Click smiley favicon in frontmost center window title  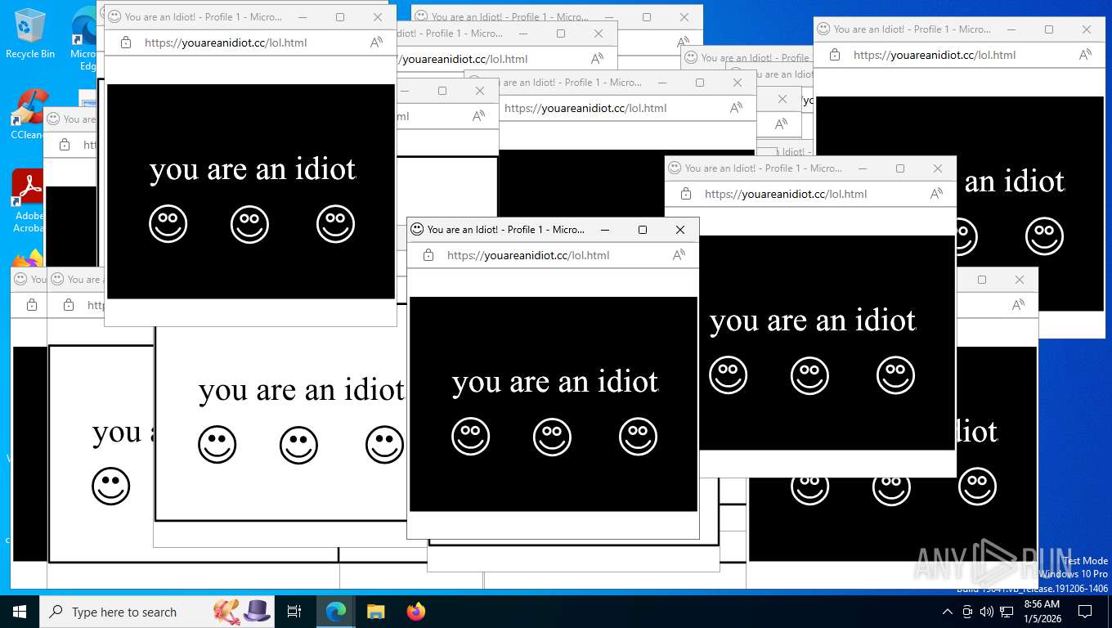416,230
